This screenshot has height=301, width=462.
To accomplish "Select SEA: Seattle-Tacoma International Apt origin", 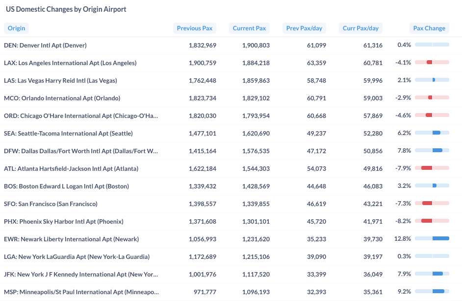I will coord(68,134).
